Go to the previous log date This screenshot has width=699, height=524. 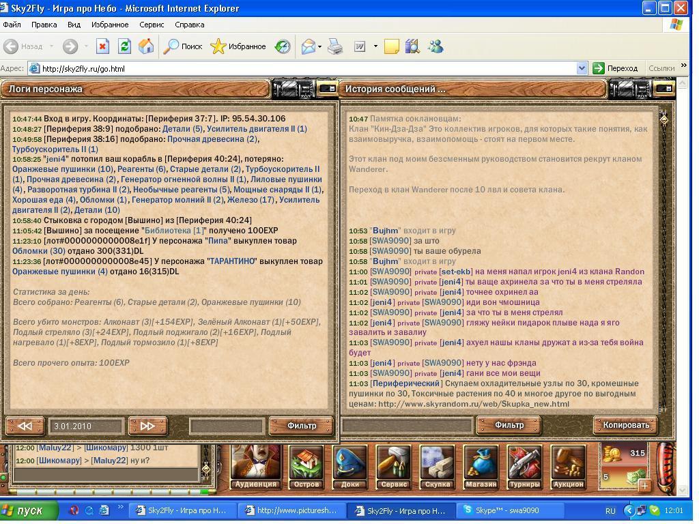pos(25,426)
